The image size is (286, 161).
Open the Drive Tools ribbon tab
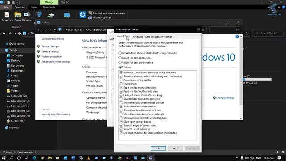pyautogui.click(x=49, y=8)
